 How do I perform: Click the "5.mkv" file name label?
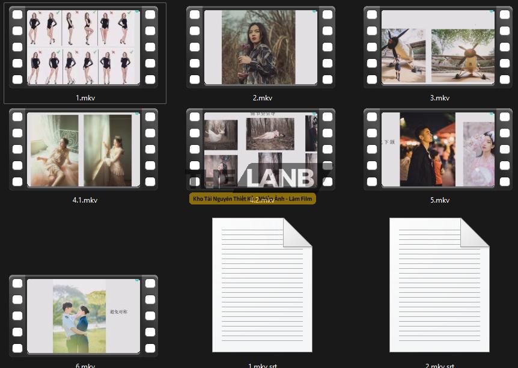click(439, 200)
